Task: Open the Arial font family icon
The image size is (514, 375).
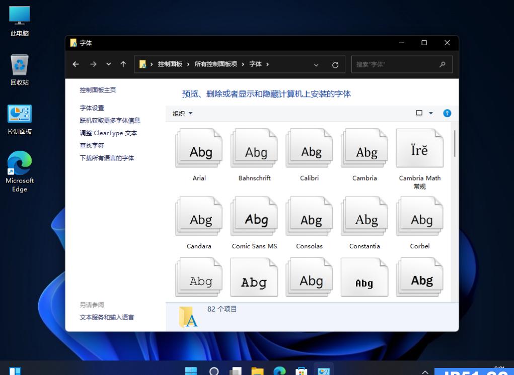Action: click(199, 148)
